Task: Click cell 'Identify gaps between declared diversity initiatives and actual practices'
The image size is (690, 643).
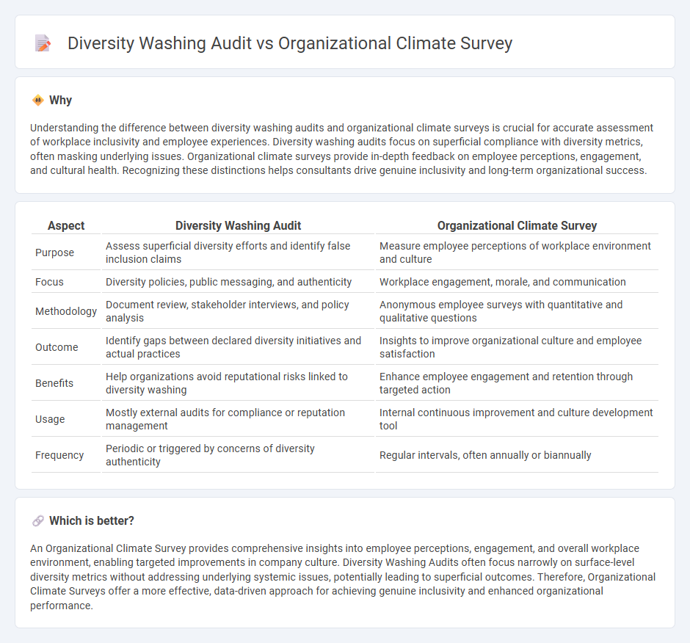Action: point(238,347)
